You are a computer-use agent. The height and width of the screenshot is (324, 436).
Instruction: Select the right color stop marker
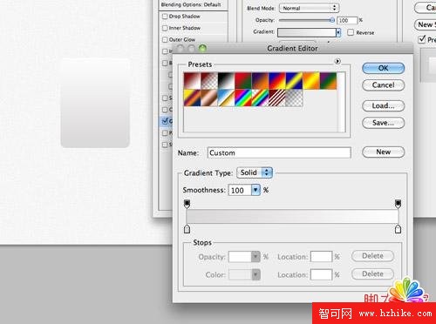[x=398, y=229]
